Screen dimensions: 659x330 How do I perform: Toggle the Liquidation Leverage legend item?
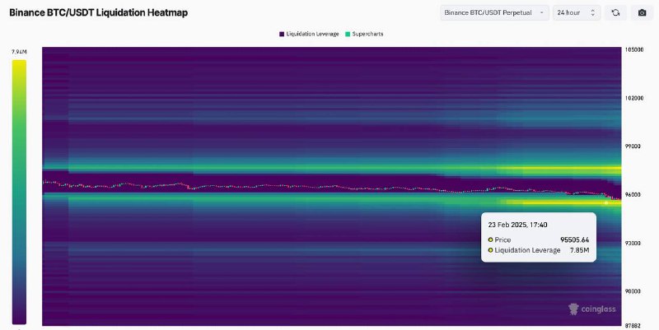(309, 34)
